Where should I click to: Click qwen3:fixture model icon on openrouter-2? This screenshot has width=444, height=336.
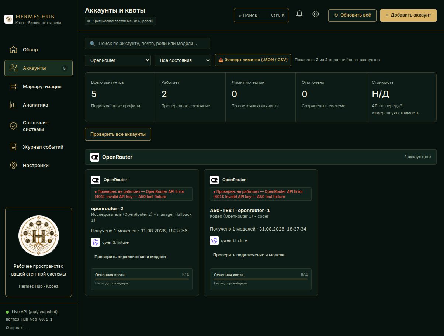click(96, 242)
